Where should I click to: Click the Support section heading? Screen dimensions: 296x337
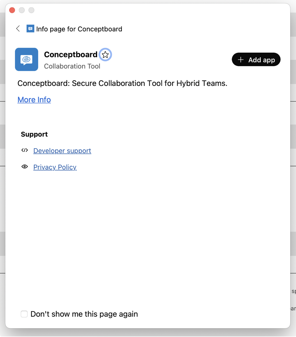[34, 134]
